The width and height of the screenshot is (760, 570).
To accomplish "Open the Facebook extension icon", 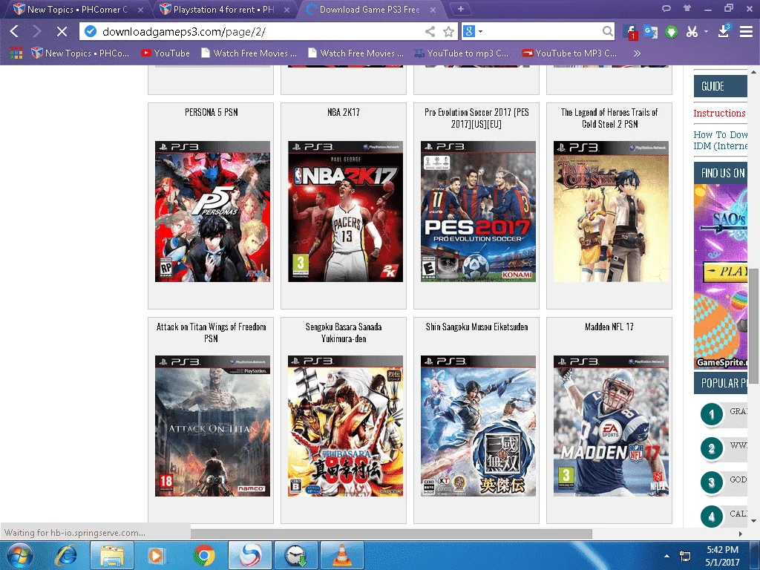I will (630, 32).
